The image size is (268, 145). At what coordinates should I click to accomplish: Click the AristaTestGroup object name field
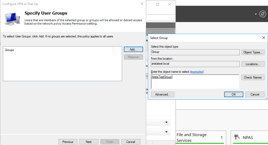pyautogui.click(x=195, y=82)
